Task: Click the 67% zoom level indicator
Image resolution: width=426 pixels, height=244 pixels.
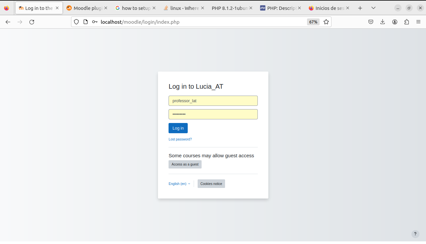Action: point(313,22)
